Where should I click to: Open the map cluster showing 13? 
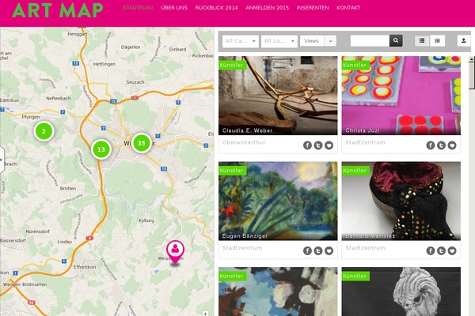(101, 149)
